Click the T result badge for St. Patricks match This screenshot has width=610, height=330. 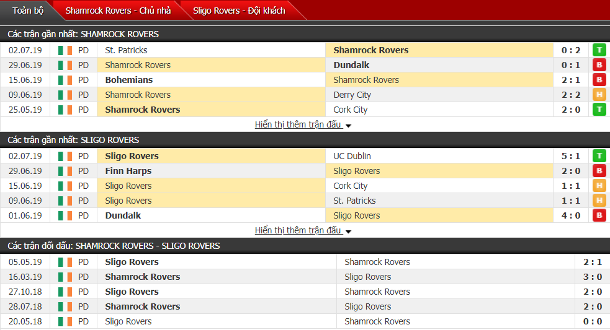(x=599, y=50)
